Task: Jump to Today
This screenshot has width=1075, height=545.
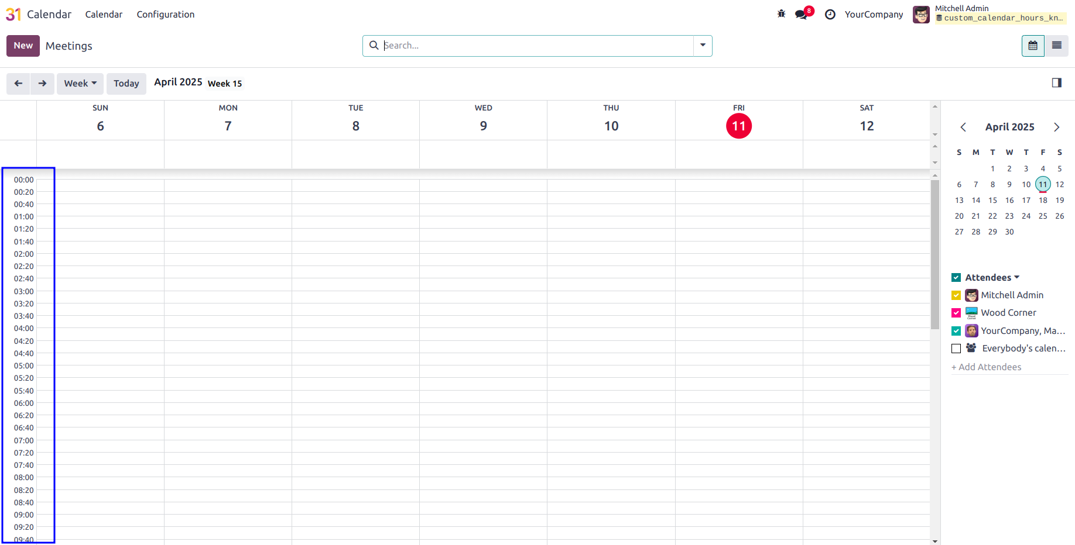Action: 126,84
